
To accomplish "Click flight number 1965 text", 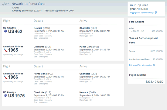I will [x=13, y=50].
